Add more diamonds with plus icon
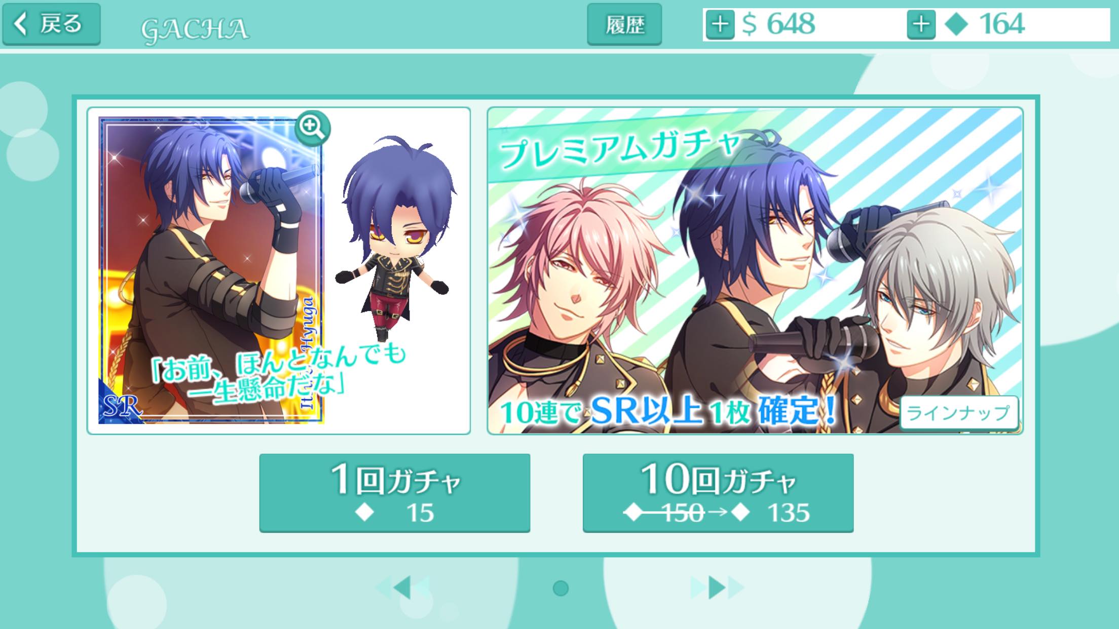Viewport: 1119px width, 629px height. tap(921, 24)
